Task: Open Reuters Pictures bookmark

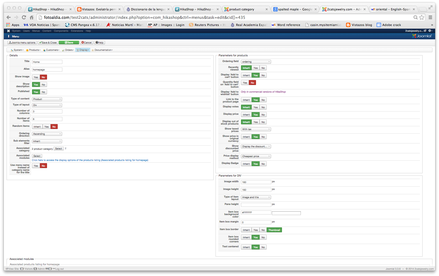Action: (x=207, y=25)
